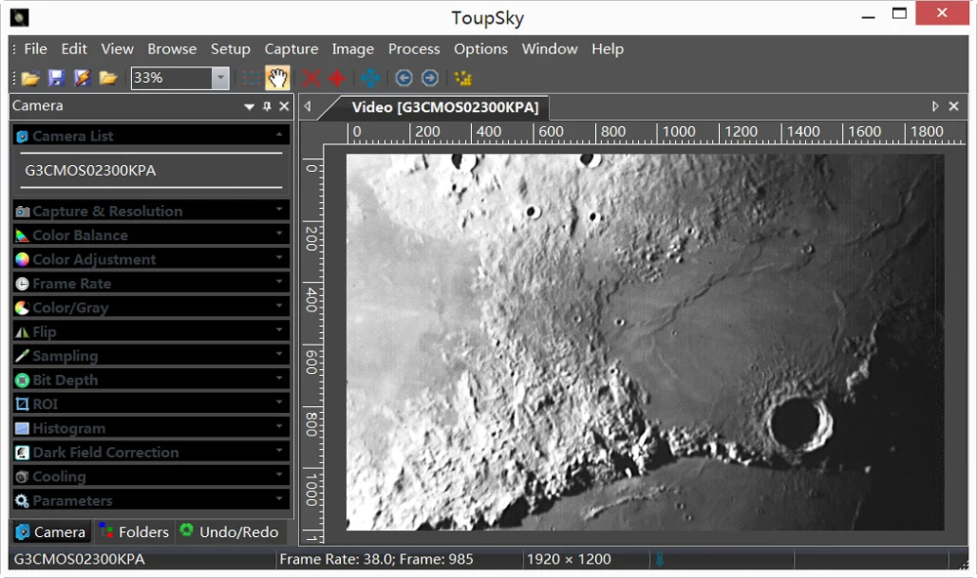Image resolution: width=977 pixels, height=578 pixels.
Task: Click the previous blue arrow icon
Action: click(404, 78)
